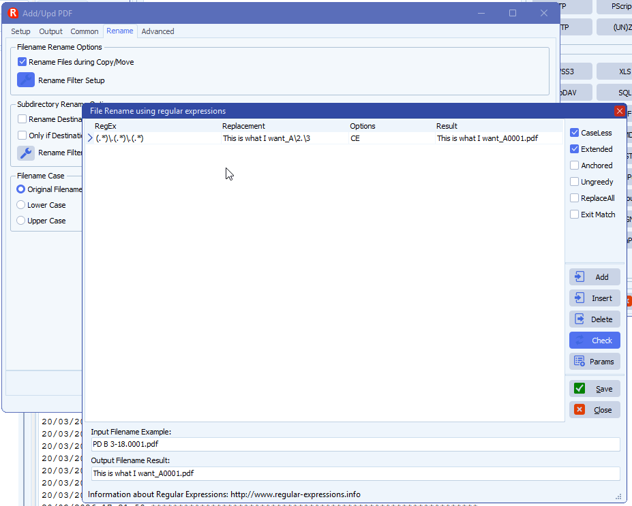Click the Delete row icon
This screenshot has width=632, height=506.
[x=580, y=319]
